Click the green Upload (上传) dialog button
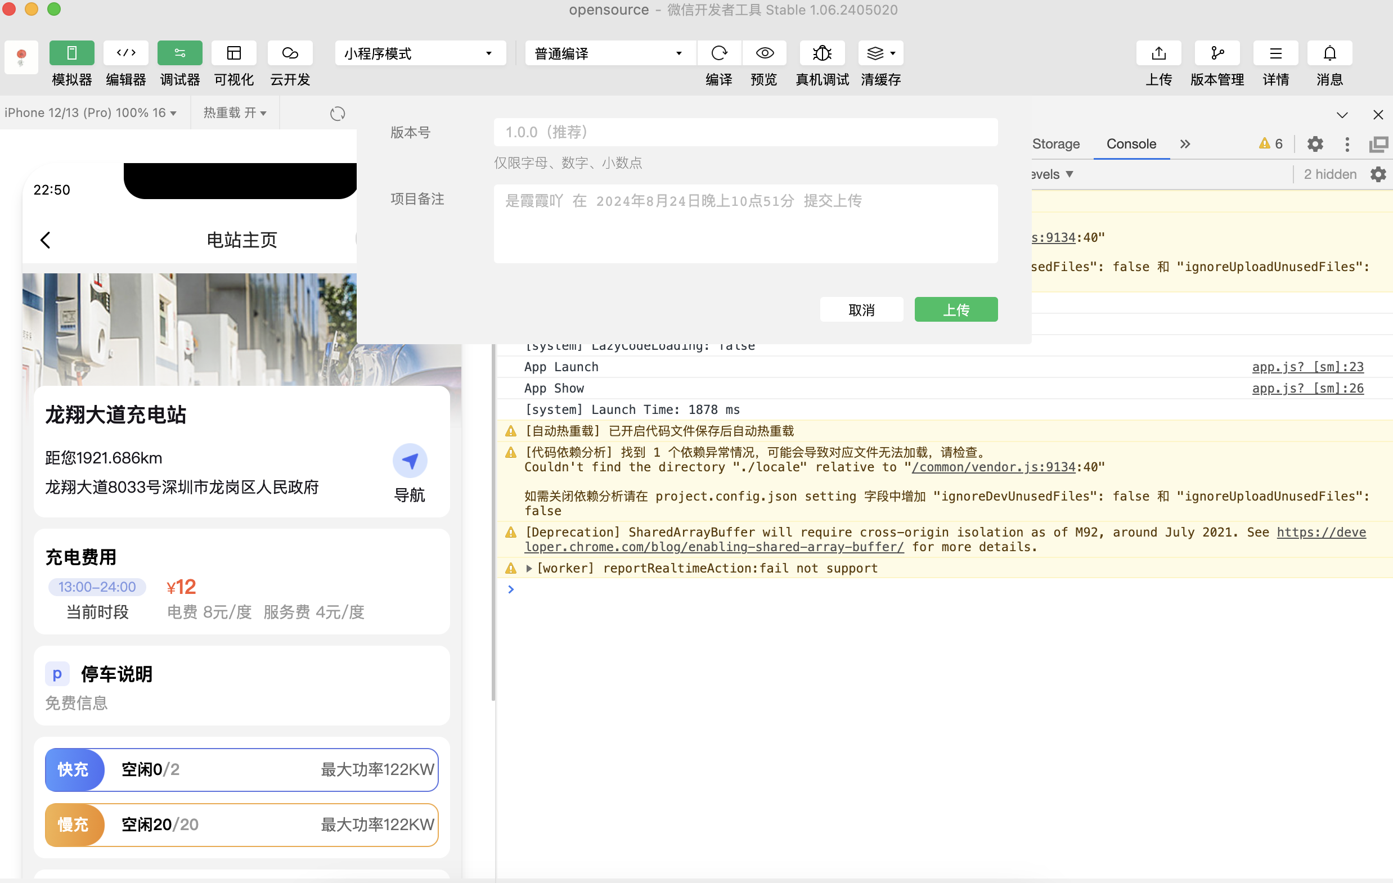The height and width of the screenshot is (883, 1393). 956,309
